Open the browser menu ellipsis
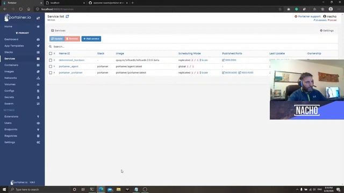 (339, 9)
